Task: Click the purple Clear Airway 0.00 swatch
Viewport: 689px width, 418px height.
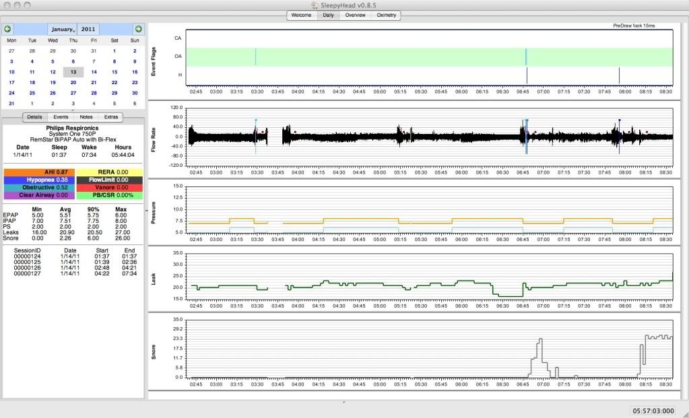Action: 39,195
